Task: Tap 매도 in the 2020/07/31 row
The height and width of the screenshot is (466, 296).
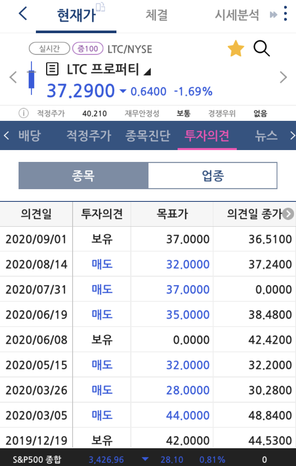Action: (102, 289)
